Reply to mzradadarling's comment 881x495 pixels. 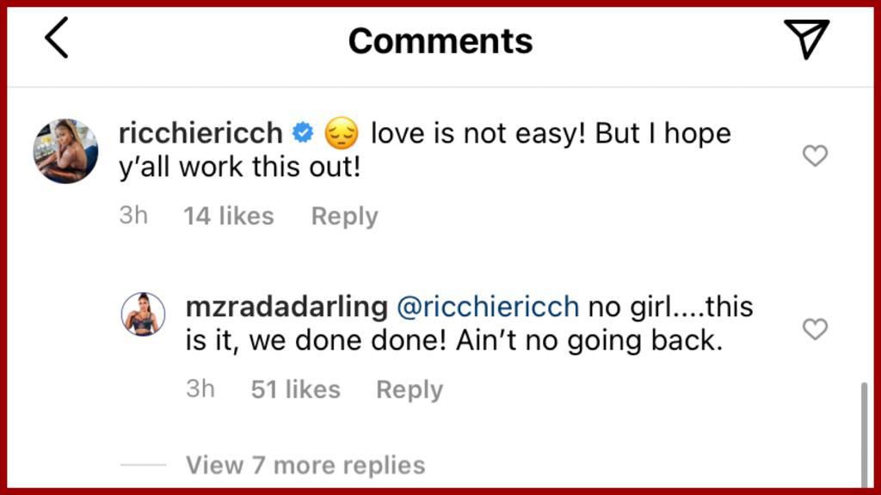click(x=409, y=388)
